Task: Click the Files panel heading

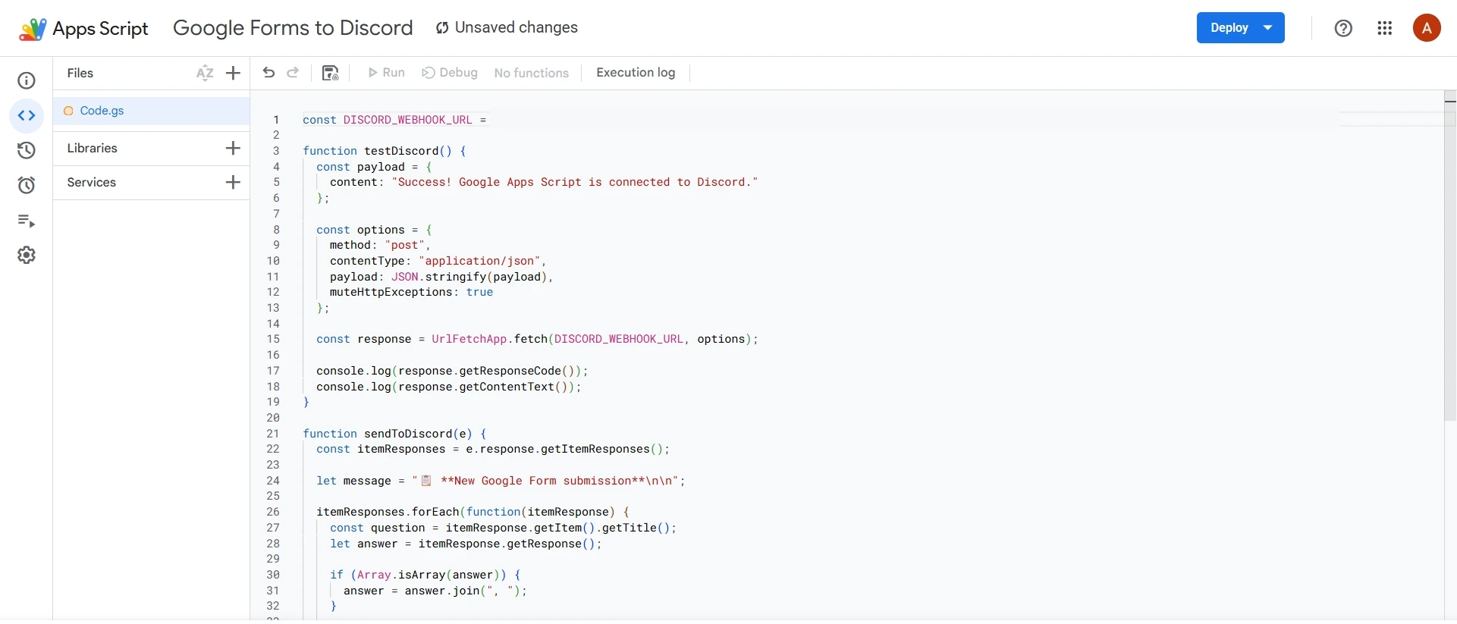Action: click(80, 73)
